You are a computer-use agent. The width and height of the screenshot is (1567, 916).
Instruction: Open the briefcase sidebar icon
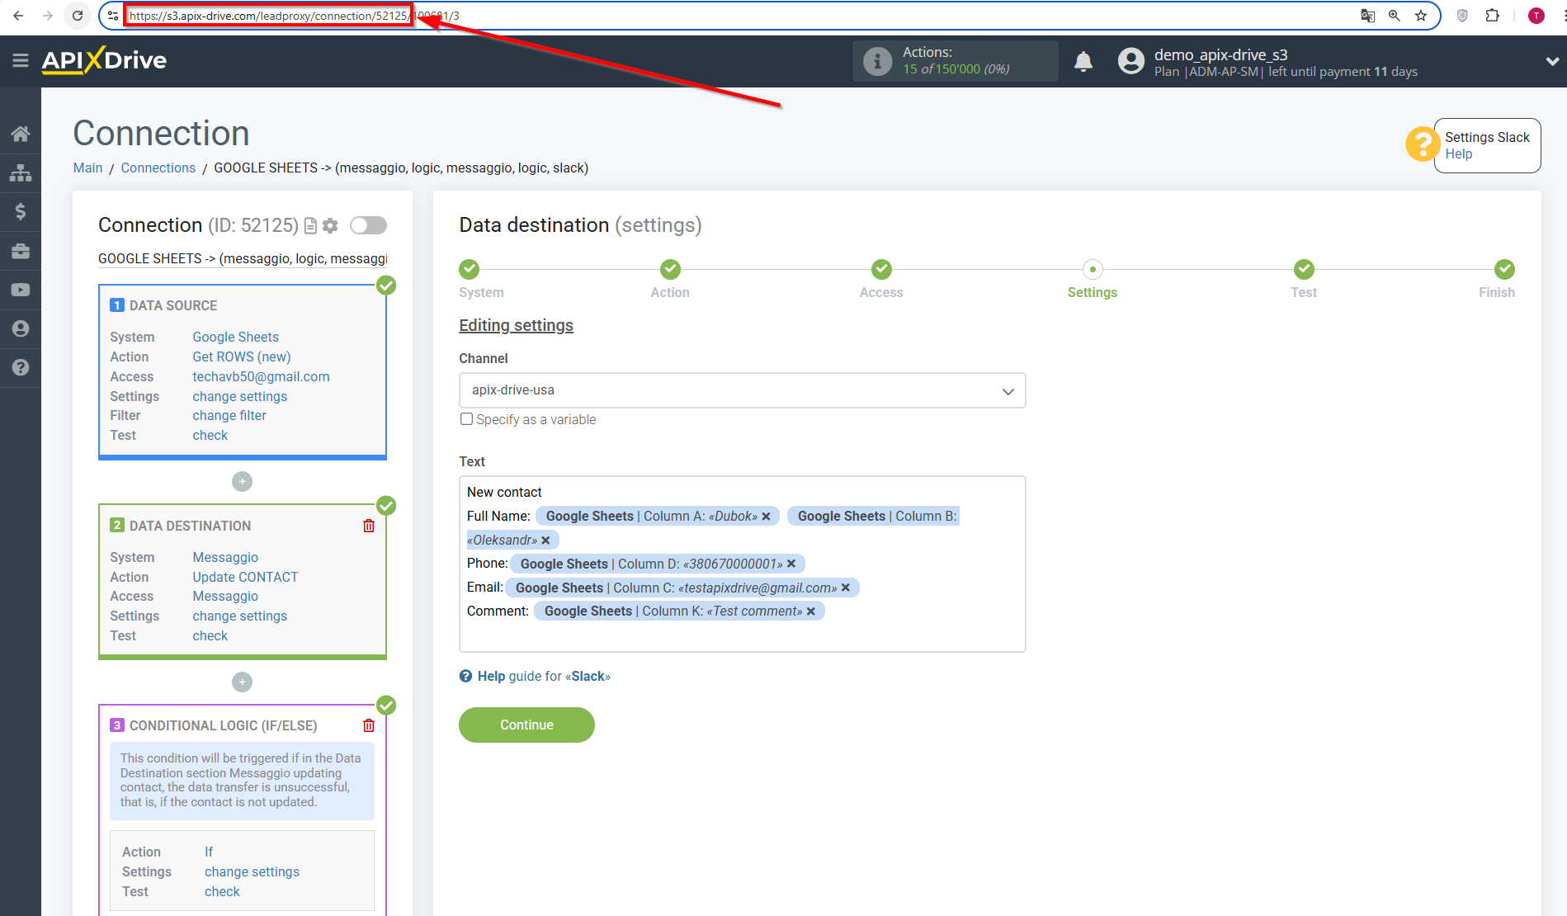[x=21, y=251]
